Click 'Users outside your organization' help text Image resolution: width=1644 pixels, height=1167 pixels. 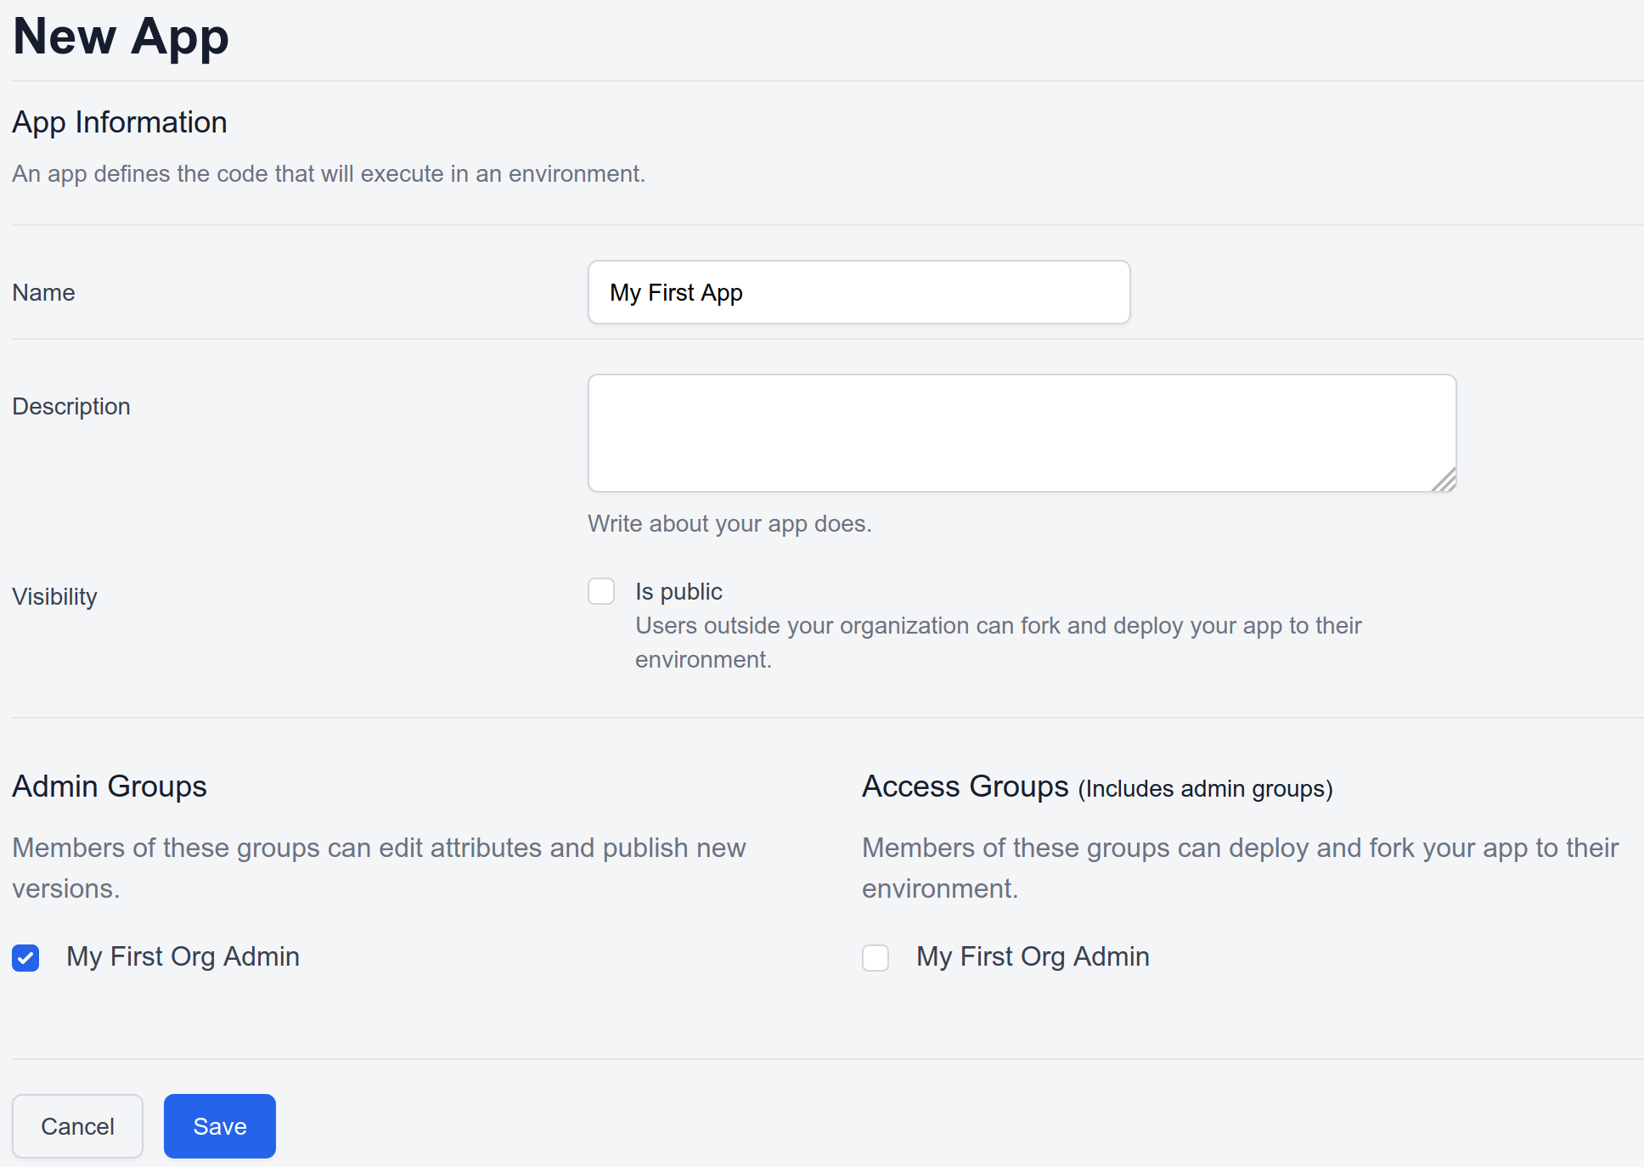coord(999,642)
